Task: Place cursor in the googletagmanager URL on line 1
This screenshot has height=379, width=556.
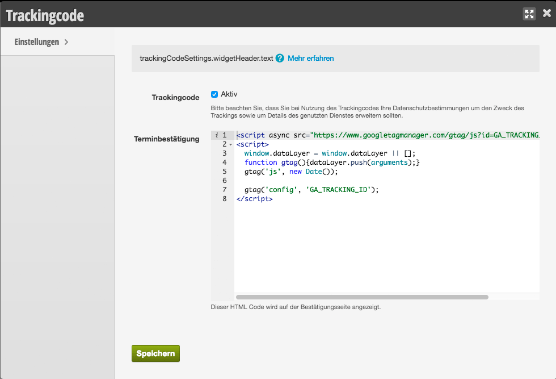Action: 397,135
